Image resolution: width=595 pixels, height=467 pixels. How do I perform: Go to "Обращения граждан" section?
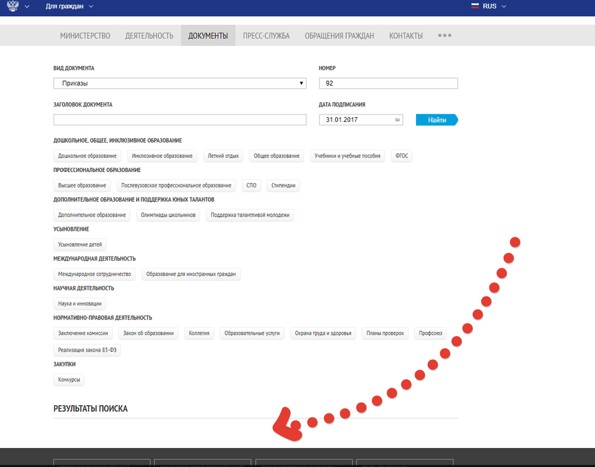pyautogui.click(x=339, y=36)
